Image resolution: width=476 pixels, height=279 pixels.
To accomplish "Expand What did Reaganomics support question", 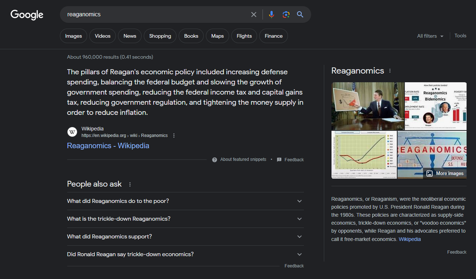I will coord(186,237).
